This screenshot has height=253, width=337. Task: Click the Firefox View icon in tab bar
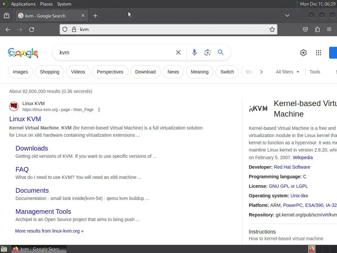pos(7,16)
